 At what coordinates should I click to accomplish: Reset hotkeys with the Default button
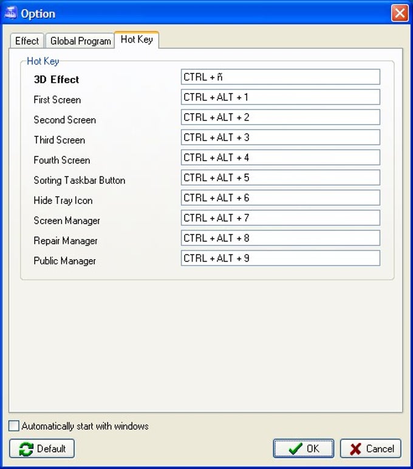click(42, 448)
